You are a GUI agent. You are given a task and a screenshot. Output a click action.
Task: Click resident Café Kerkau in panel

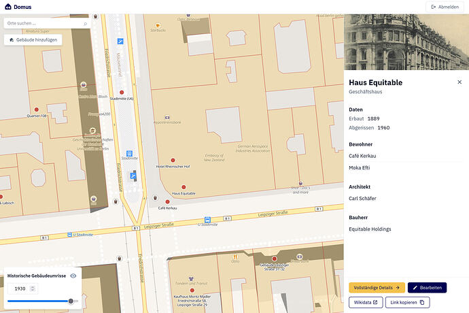tap(362, 156)
